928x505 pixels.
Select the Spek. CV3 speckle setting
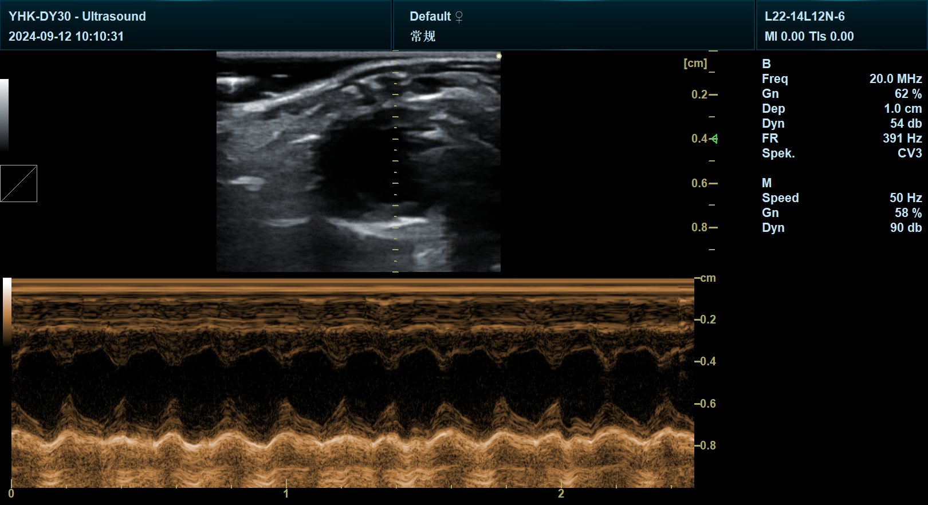pyautogui.click(x=910, y=153)
